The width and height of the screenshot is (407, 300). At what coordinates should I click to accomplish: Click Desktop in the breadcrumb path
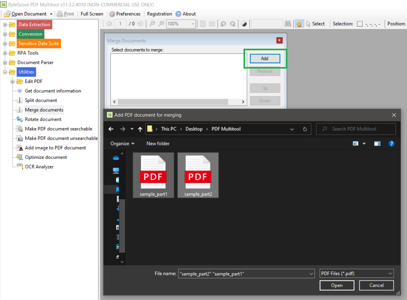[194, 129]
